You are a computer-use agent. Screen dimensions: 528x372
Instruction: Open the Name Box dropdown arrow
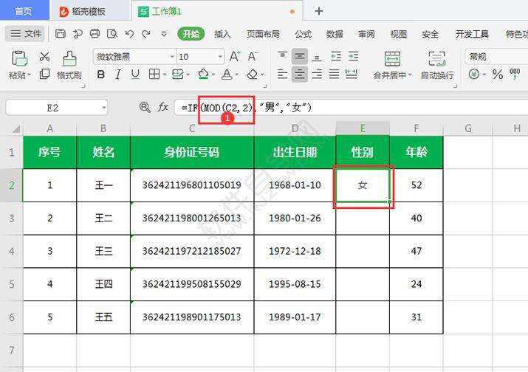coord(103,108)
